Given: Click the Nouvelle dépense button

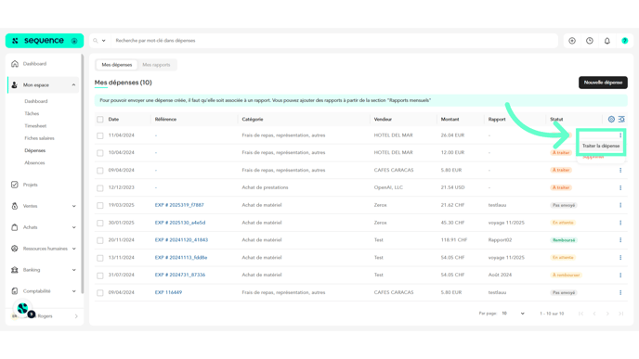Looking at the screenshot, I should tap(603, 83).
